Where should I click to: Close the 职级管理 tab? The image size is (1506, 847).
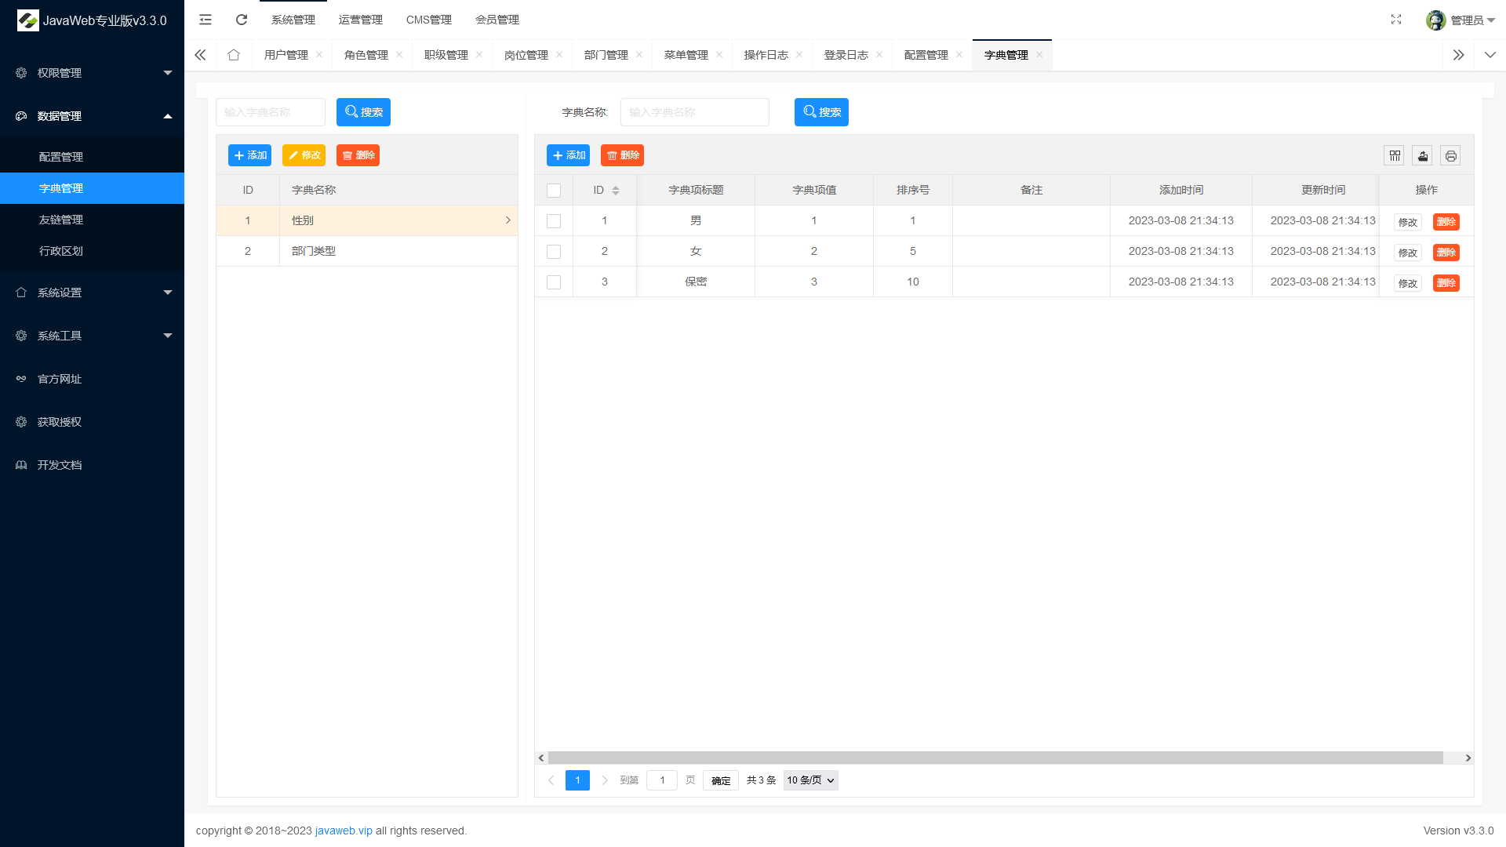(479, 54)
